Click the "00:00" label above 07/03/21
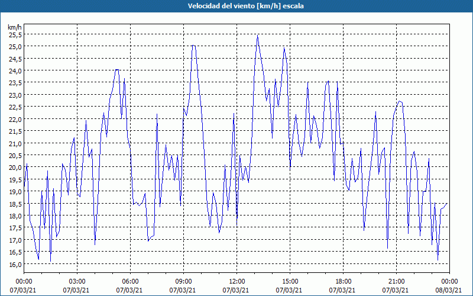This screenshot has height=296, width=473. 24,282
